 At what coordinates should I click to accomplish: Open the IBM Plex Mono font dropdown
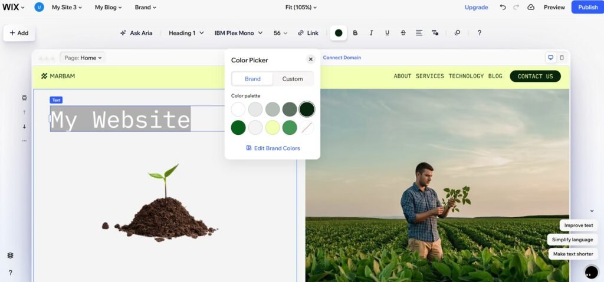tap(238, 33)
